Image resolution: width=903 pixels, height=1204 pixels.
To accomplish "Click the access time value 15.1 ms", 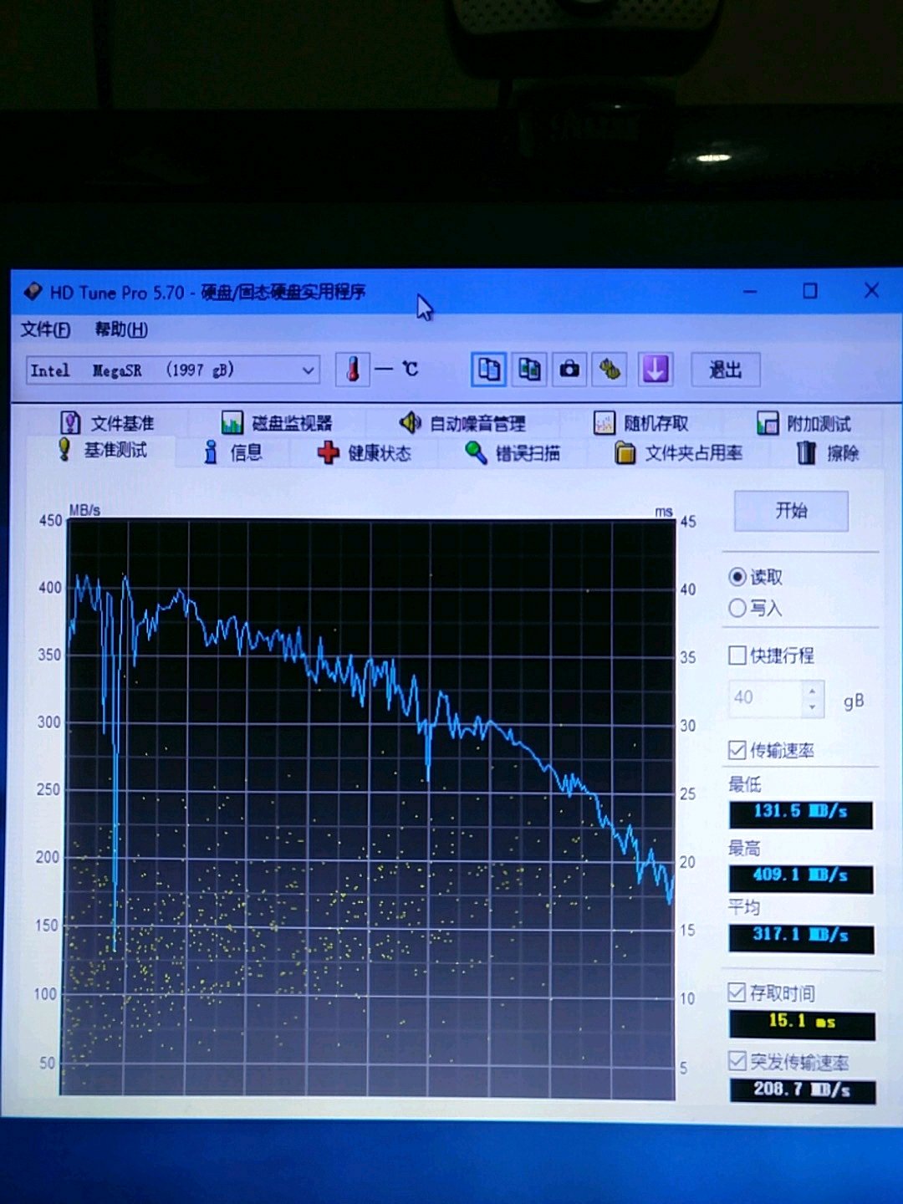I will [x=802, y=1023].
